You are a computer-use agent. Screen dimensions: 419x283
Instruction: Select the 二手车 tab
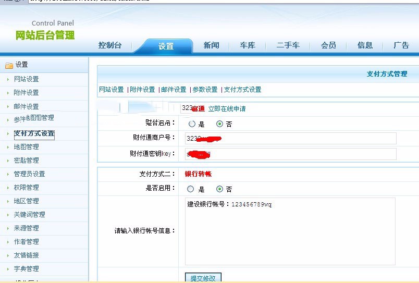288,45
